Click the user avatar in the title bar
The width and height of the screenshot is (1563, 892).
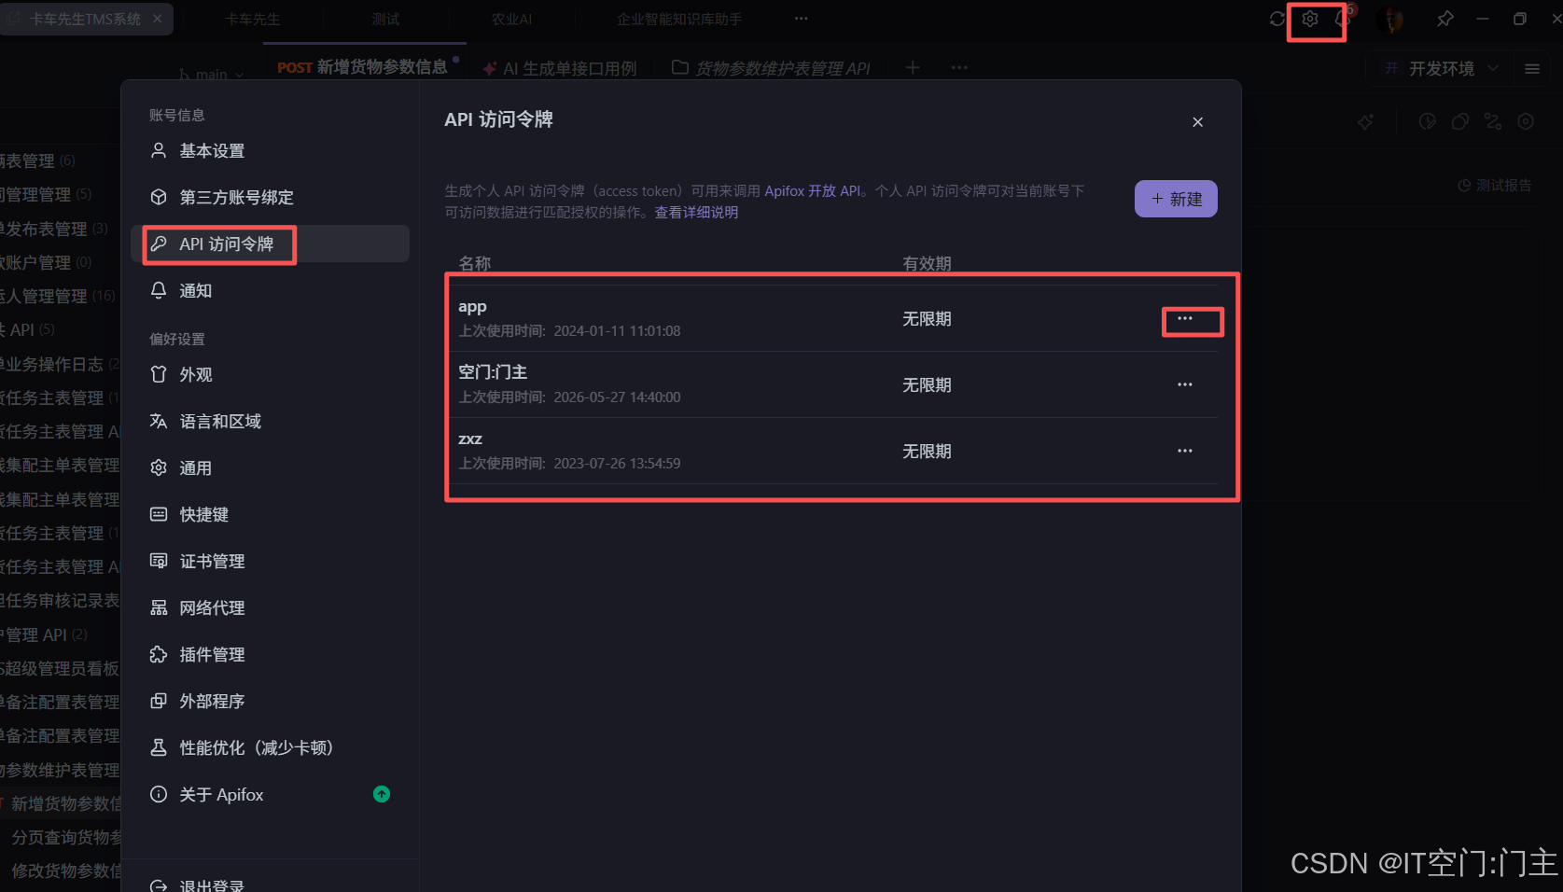(x=1390, y=19)
